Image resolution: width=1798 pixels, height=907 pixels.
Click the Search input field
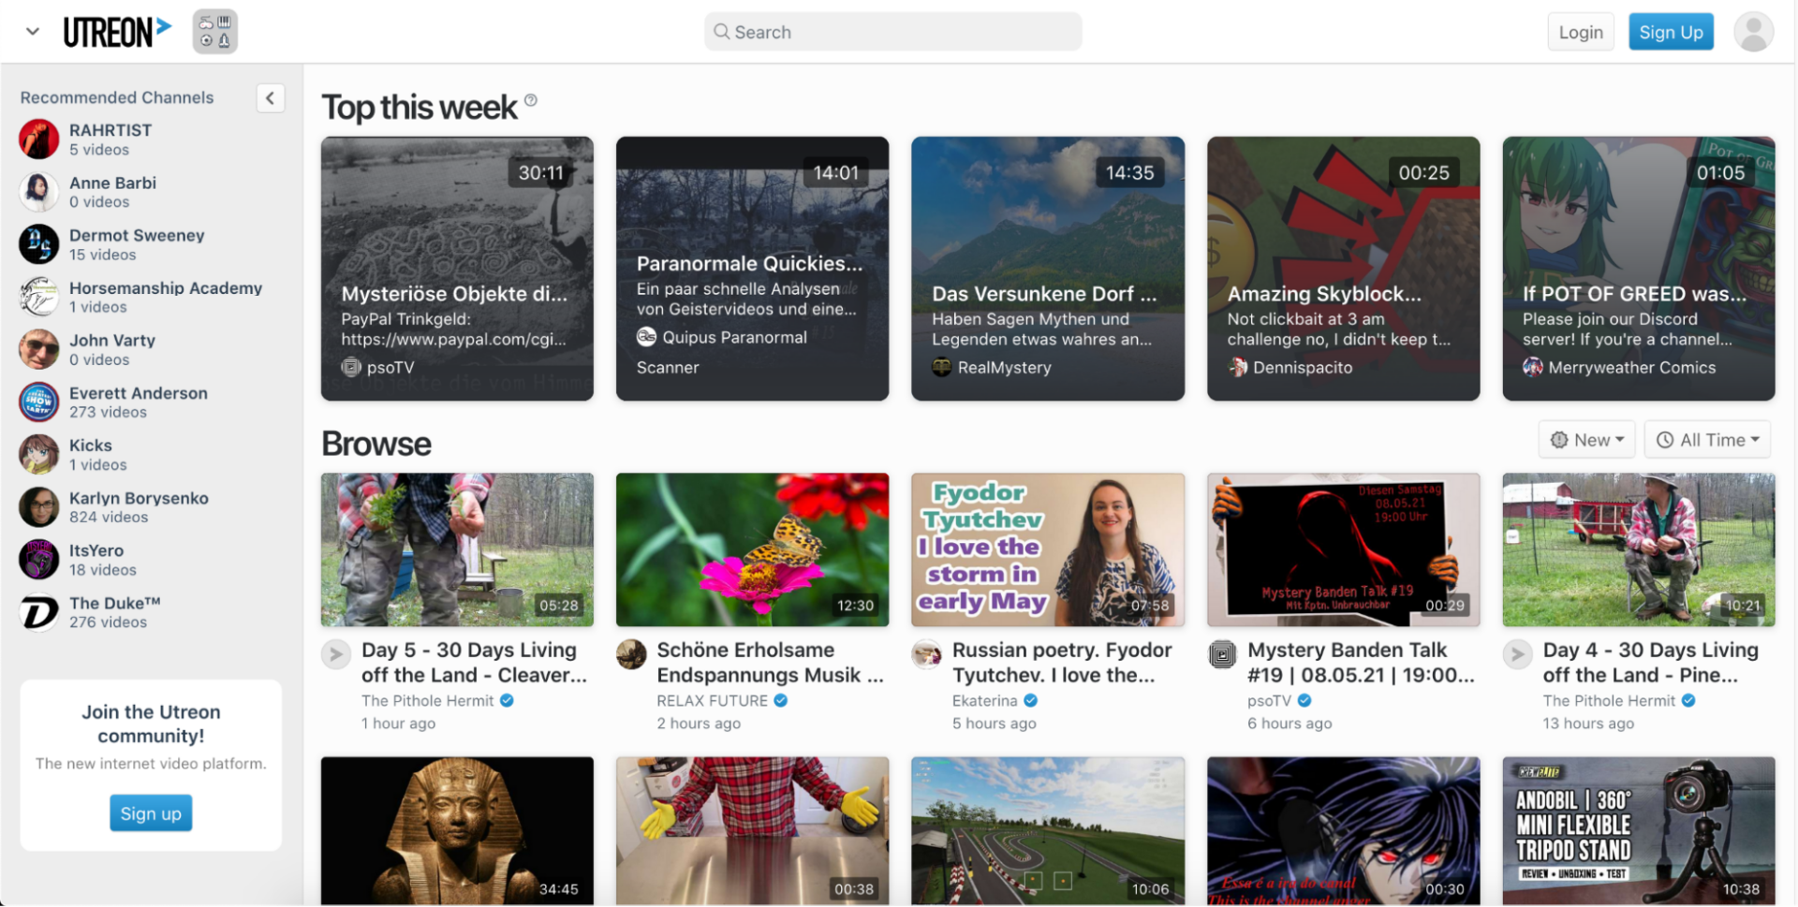pyautogui.click(x=892, y=31)
